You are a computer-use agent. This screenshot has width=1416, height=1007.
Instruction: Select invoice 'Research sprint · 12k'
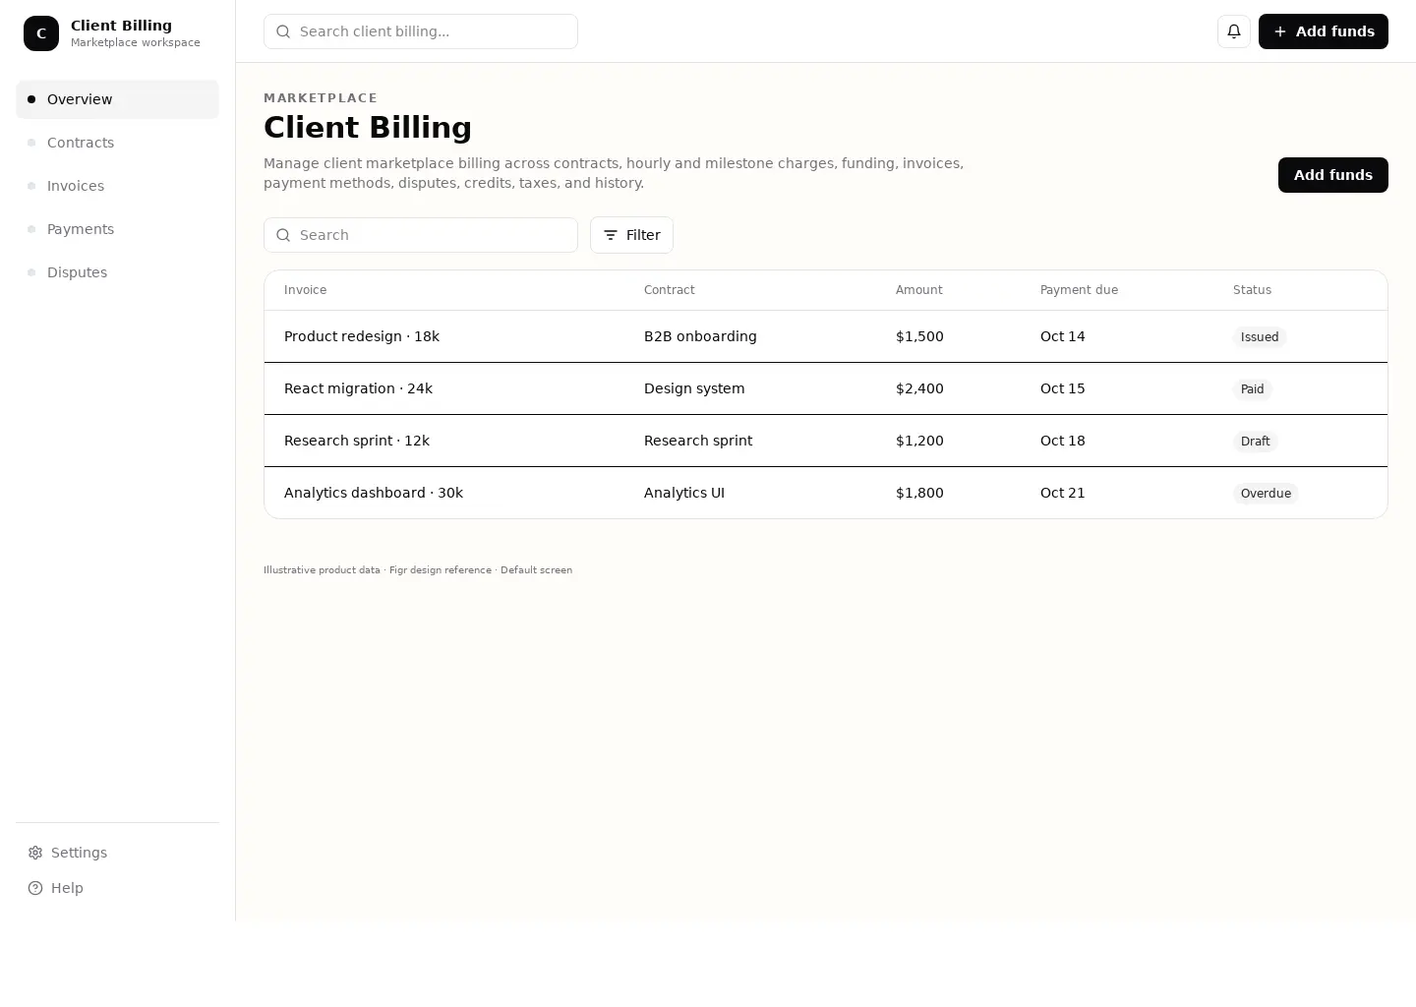(357, 441)
